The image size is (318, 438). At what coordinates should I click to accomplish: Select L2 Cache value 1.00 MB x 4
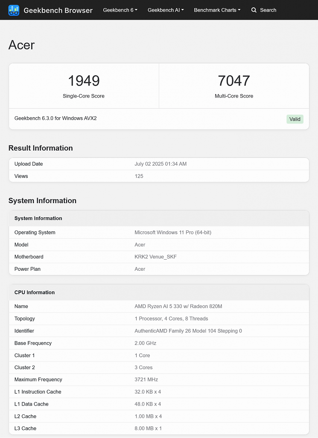pyautogui.click(x=148, y=417)
